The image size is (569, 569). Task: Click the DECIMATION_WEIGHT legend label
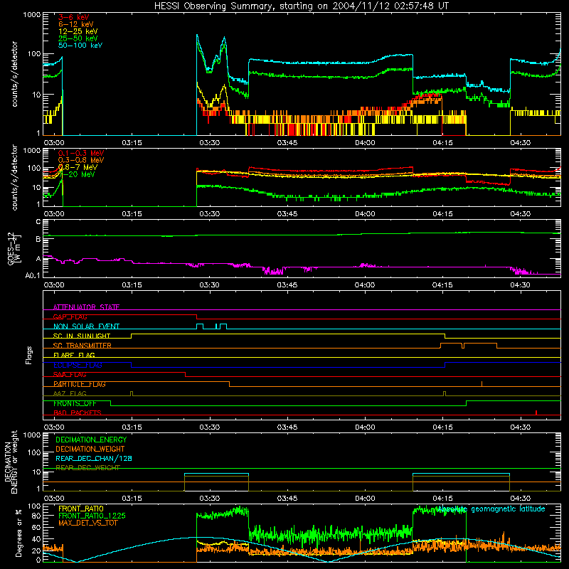[90, 449]
